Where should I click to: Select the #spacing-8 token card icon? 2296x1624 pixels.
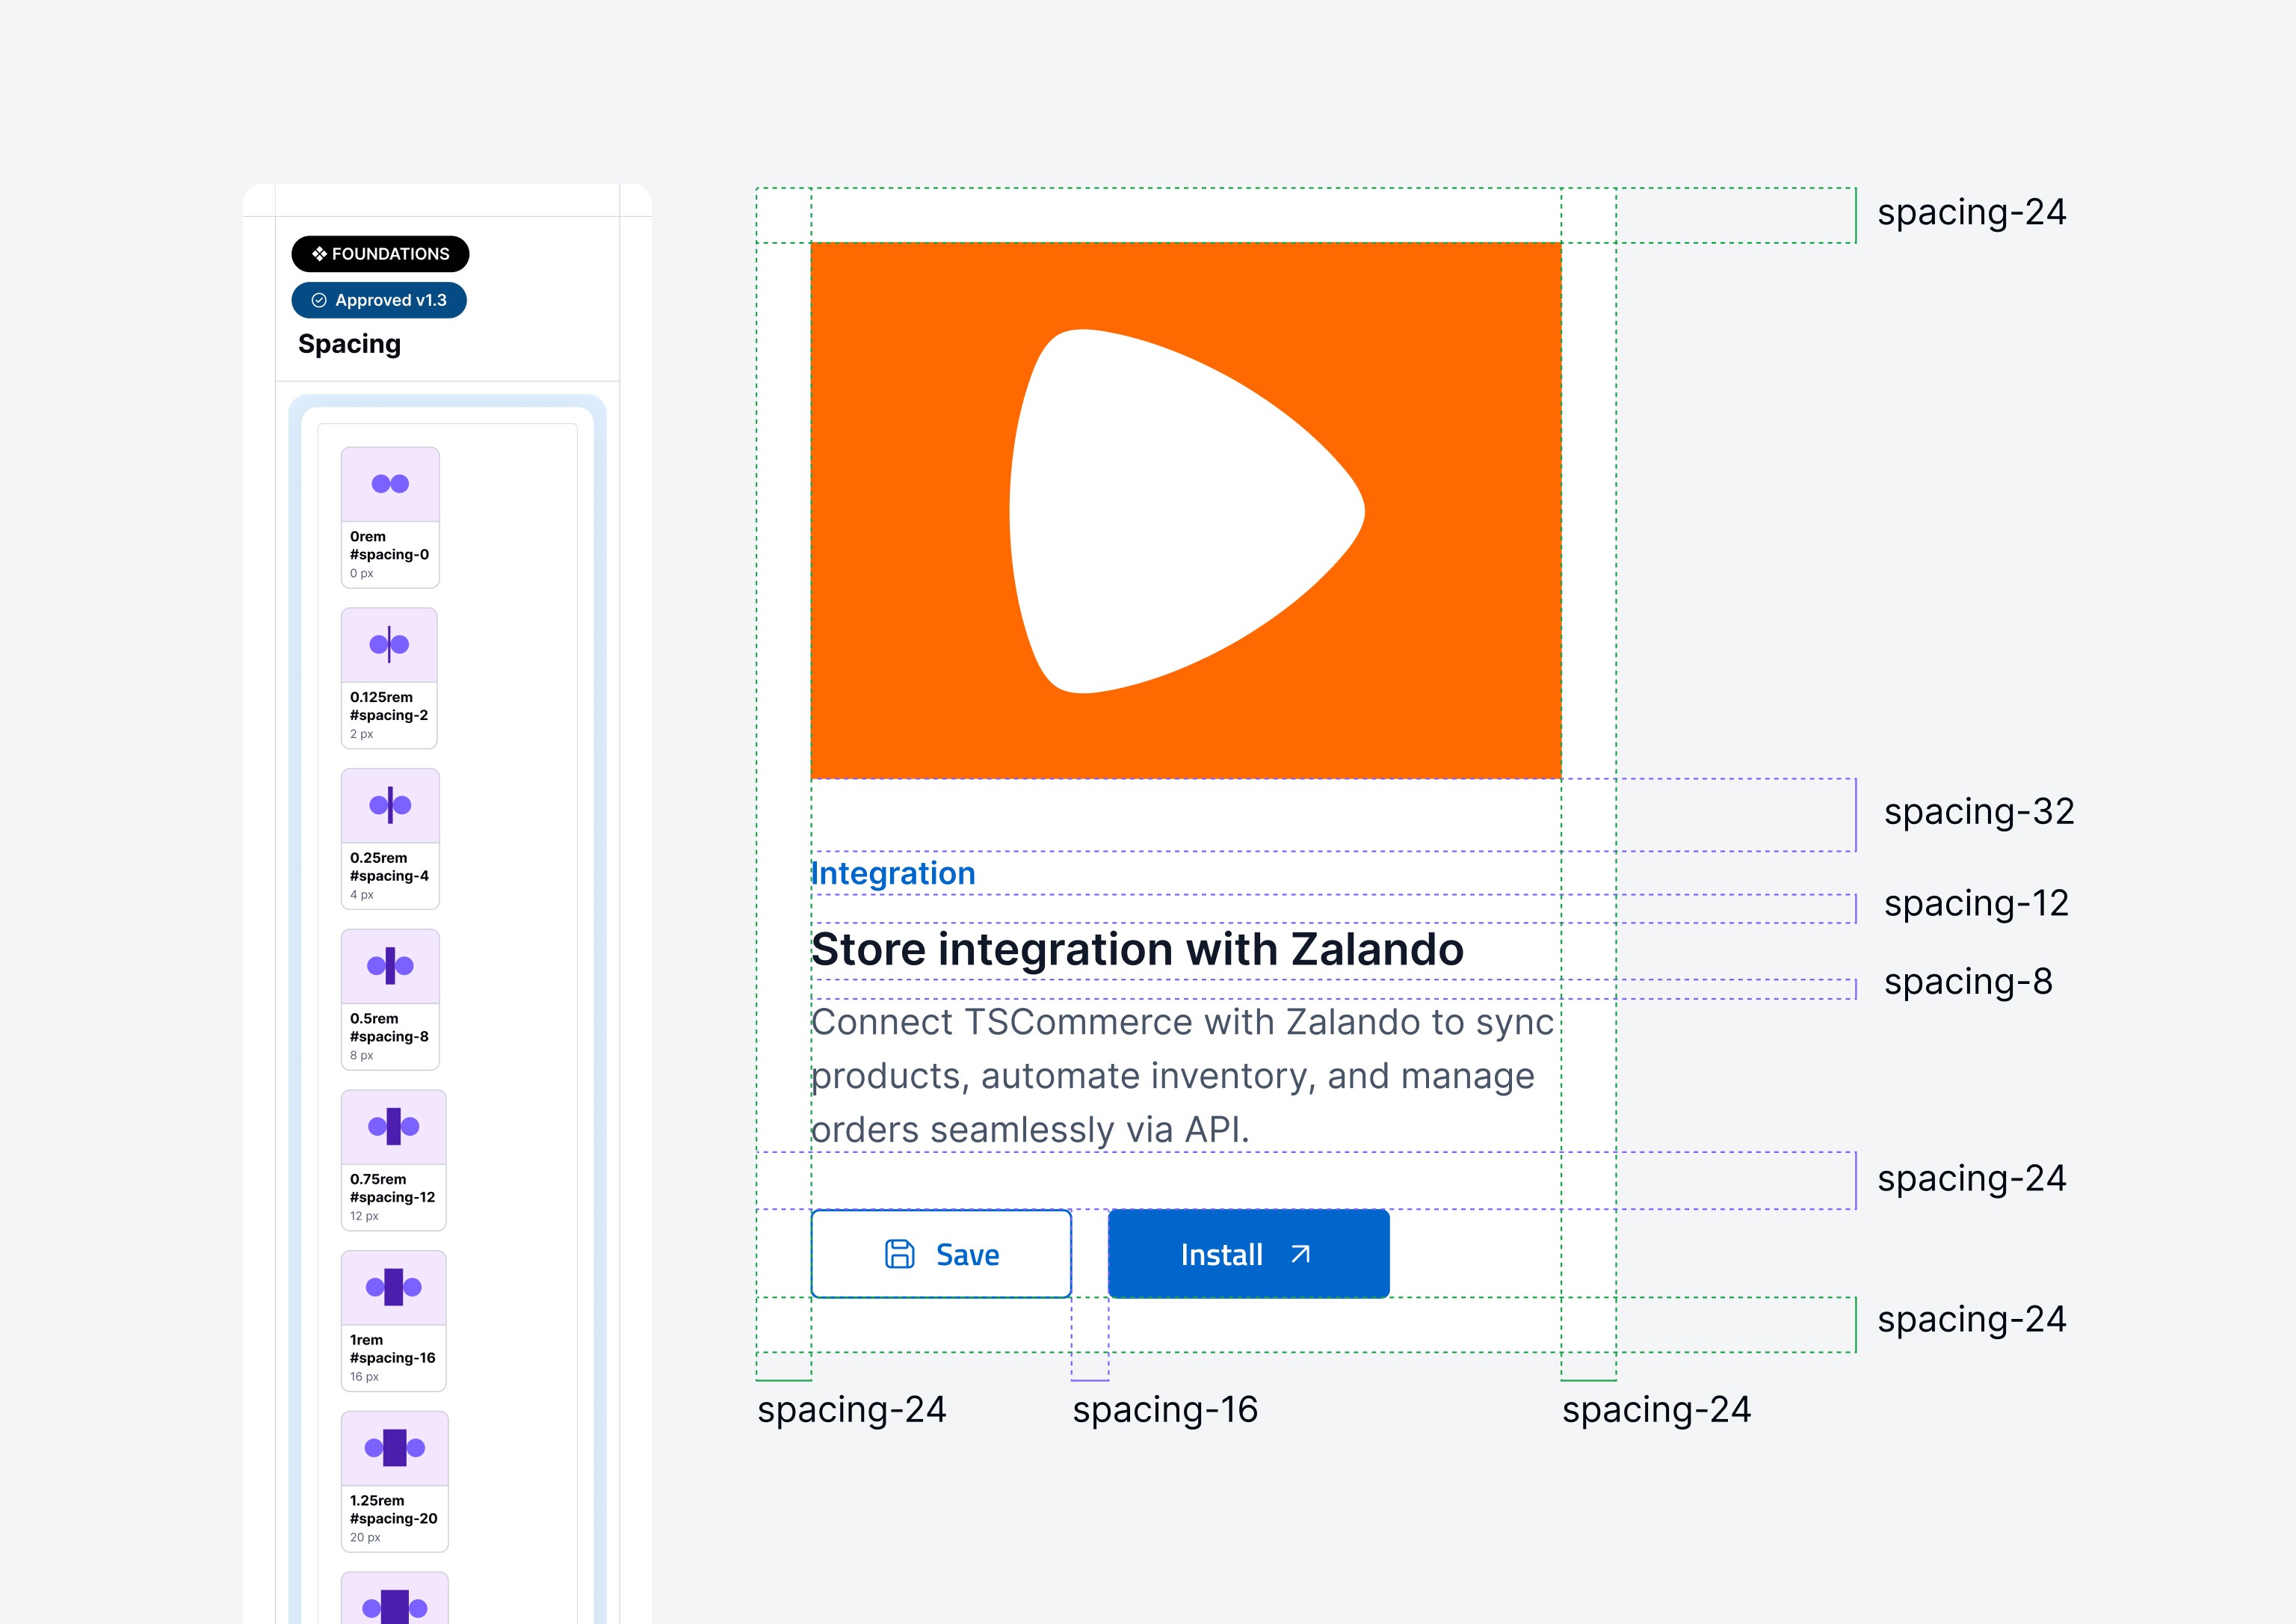click(x=390, y=967)
